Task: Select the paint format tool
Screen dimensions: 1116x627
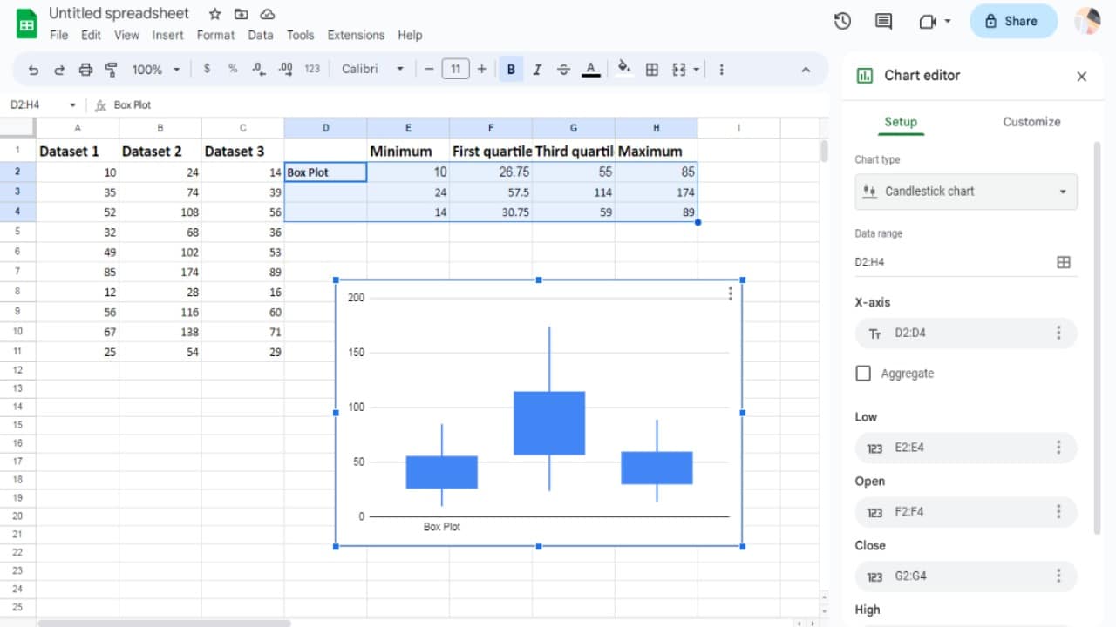Action: (112, 70)
